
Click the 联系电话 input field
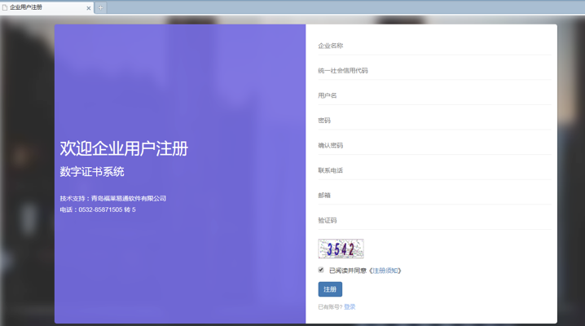(x=433, y=170)
